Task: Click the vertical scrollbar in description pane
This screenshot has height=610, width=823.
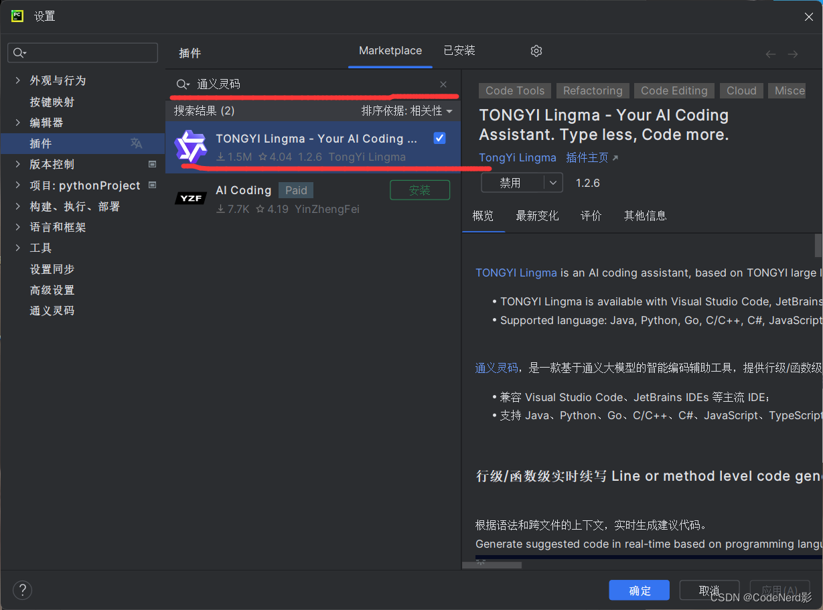Action: pos(818,246)
